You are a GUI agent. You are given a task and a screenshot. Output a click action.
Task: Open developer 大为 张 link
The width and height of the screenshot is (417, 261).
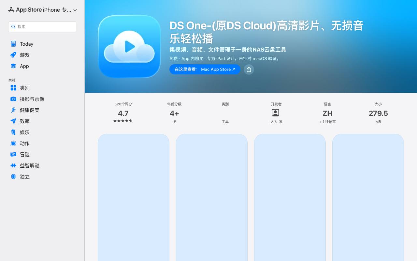[276, 122]
